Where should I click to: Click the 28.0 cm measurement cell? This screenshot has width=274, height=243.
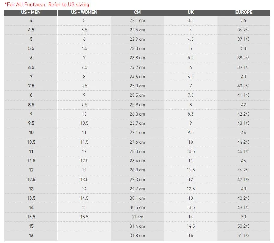click(x=137, y=151)
